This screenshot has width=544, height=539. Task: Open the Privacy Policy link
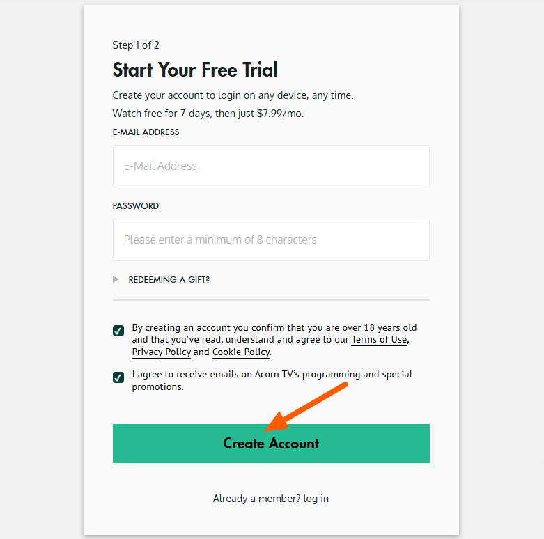[x=162, y=352]
